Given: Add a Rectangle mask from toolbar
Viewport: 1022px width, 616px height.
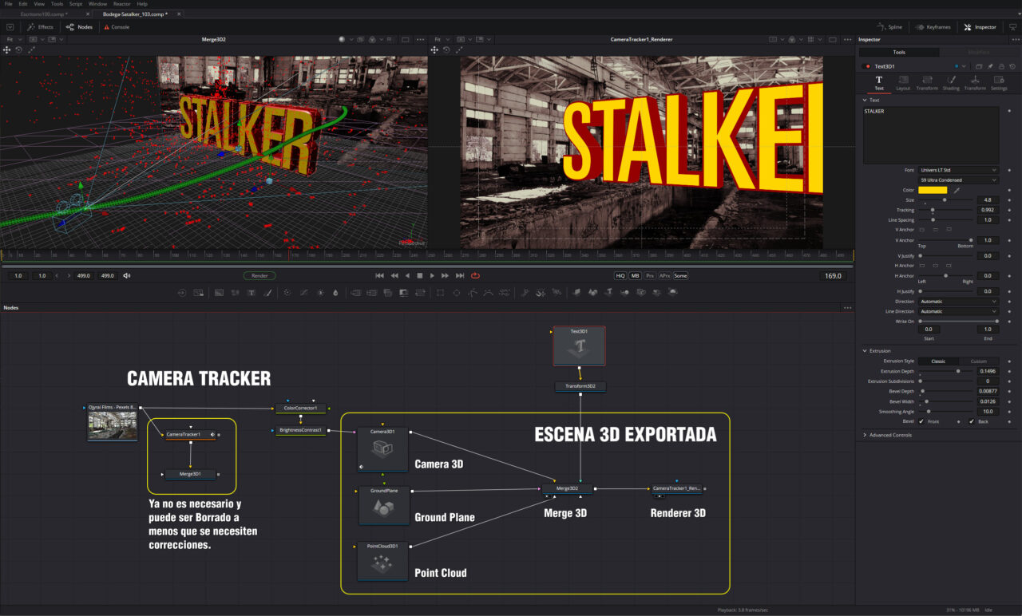Looking at the screenshot, I should 440,293.
